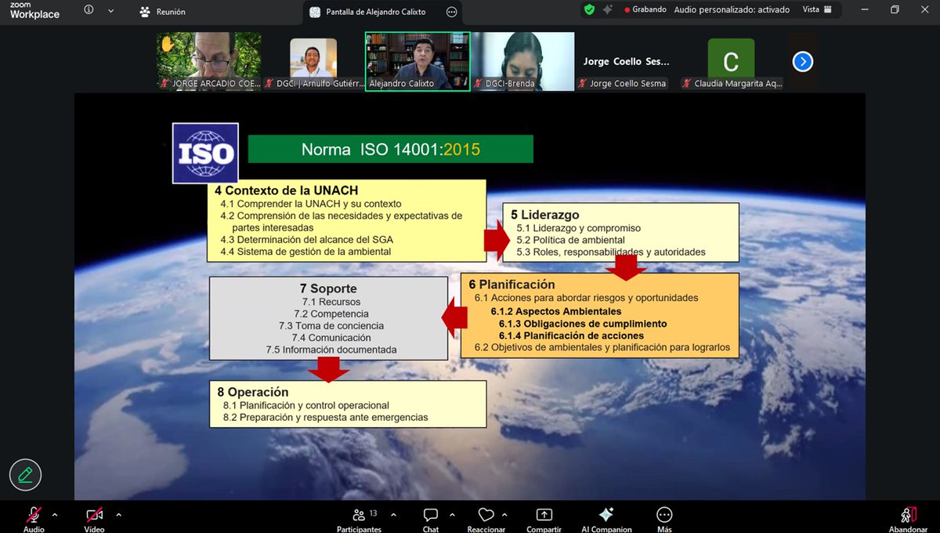Click 8.2 Preparación y respuesta ante emergencias

coord(326,418)
